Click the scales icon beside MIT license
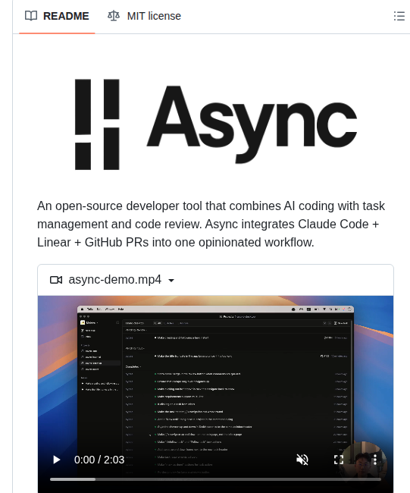This screenshot has height=493, width=410. click(x=114, y=16)
